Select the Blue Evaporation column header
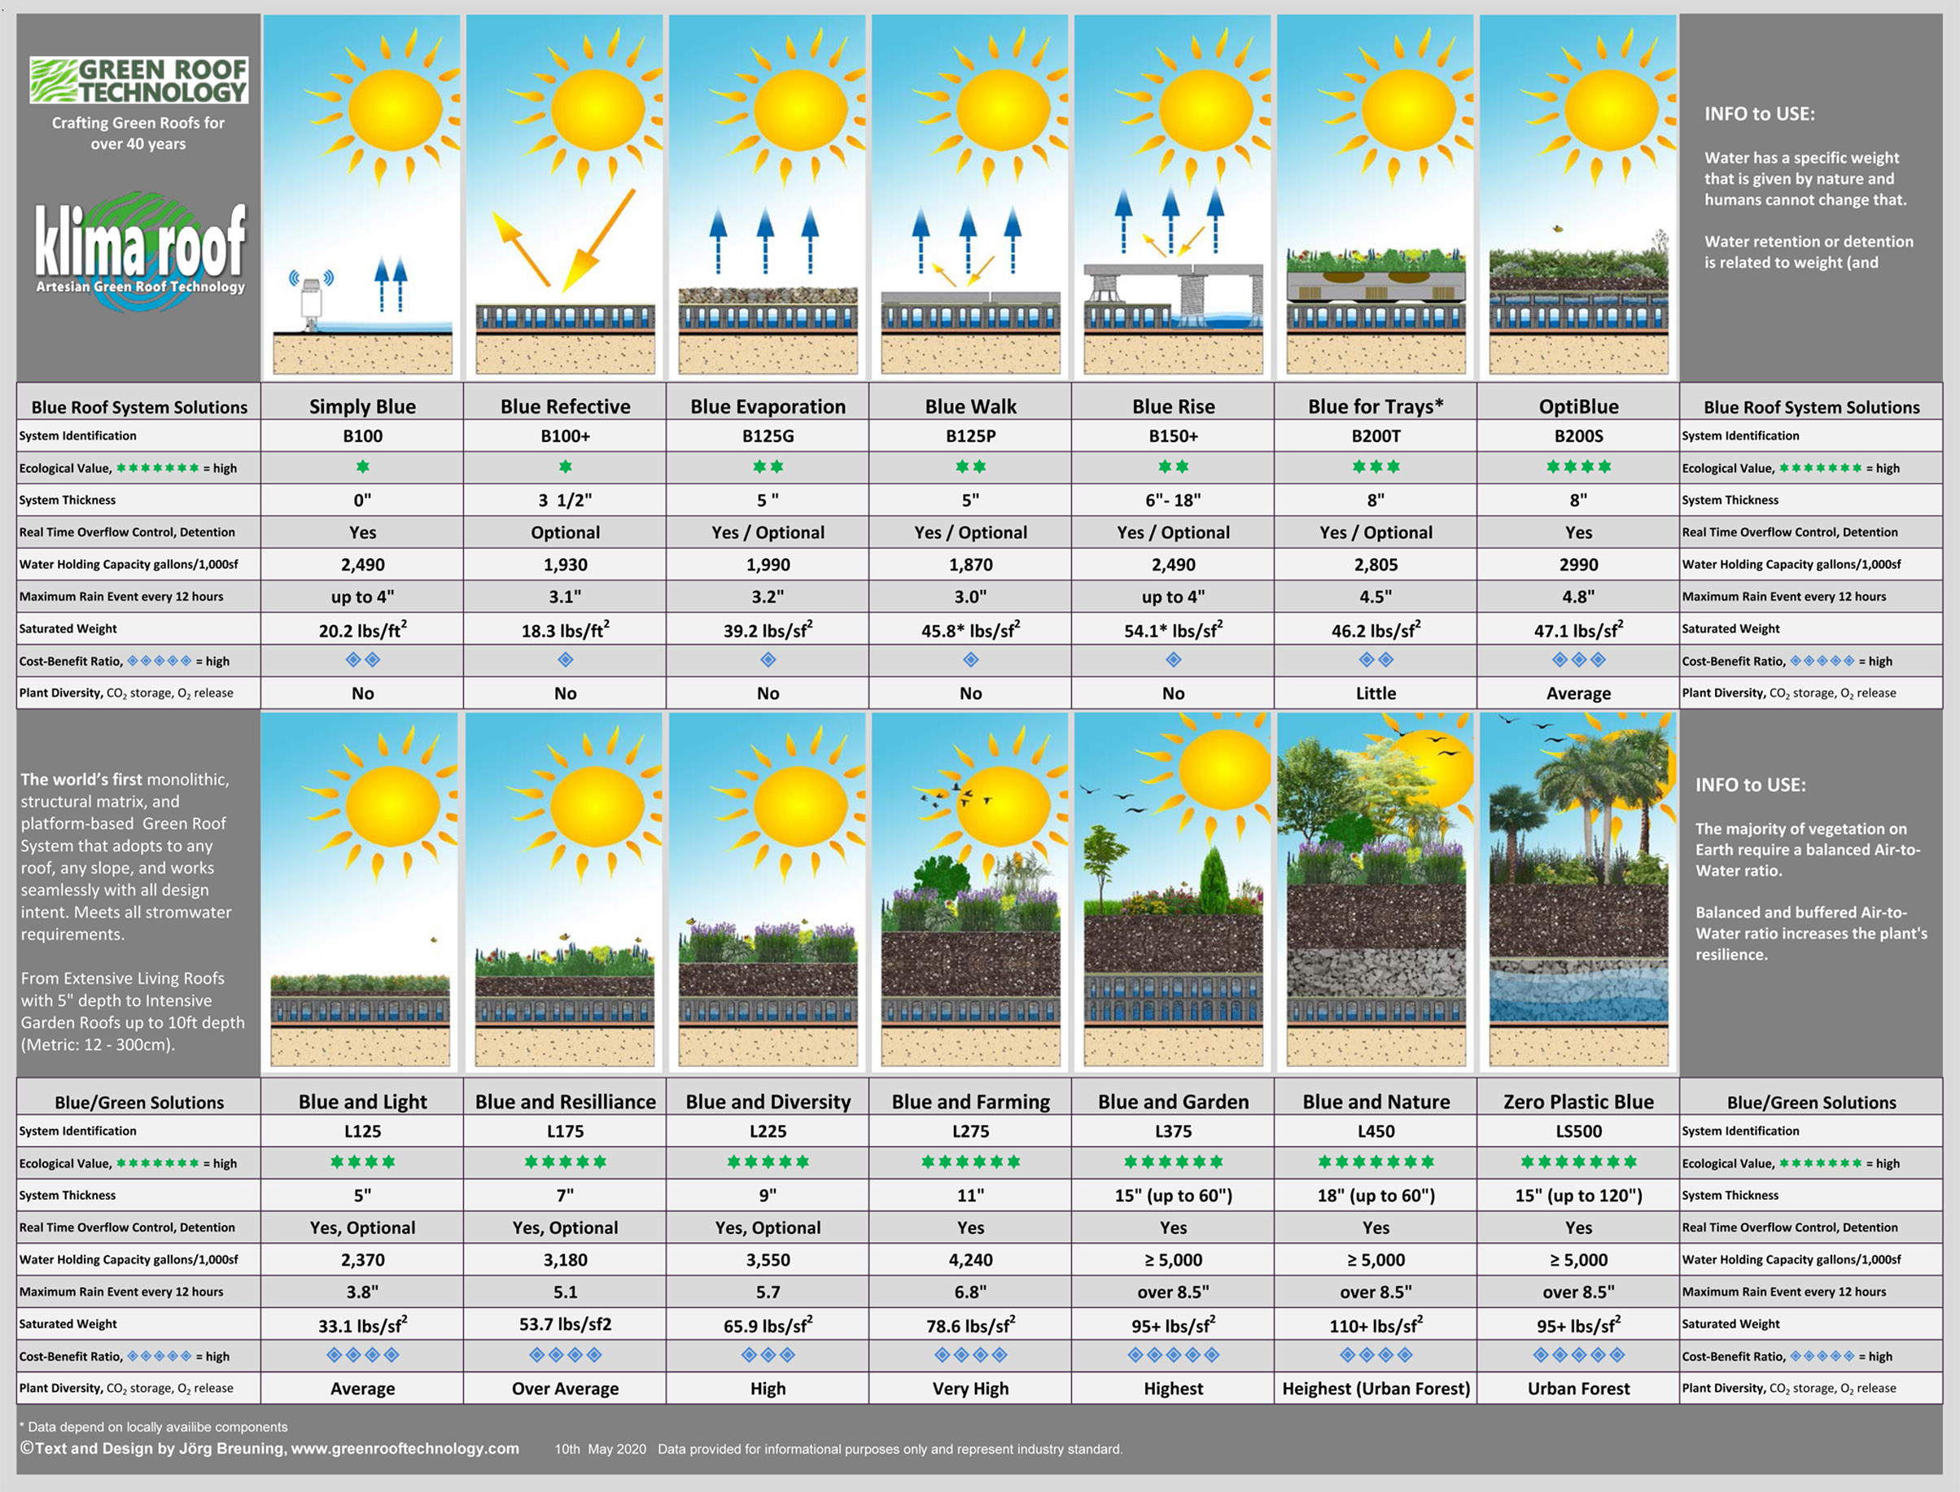 click(x=768, y=407)
